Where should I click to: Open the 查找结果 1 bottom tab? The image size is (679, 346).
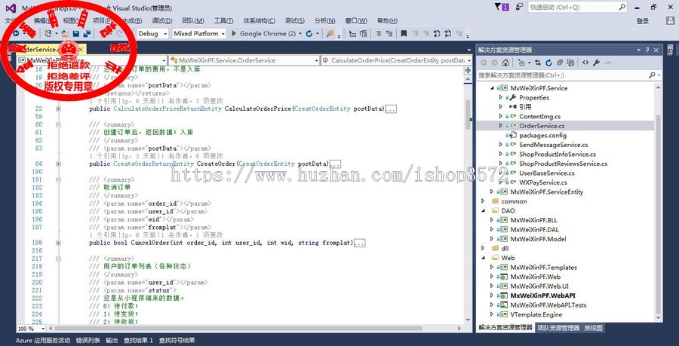[138, 341]
